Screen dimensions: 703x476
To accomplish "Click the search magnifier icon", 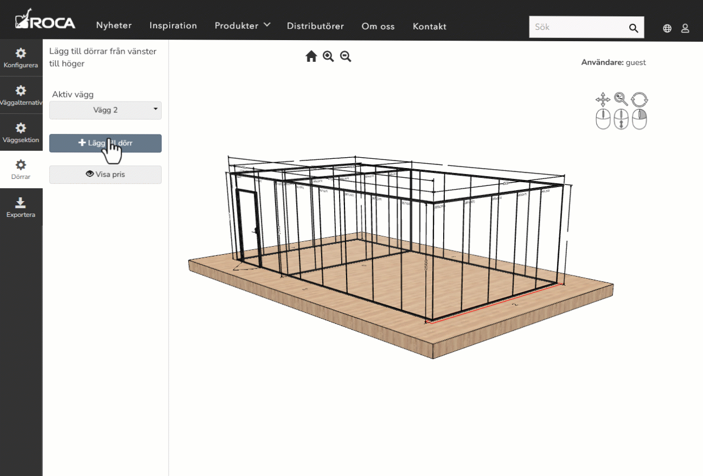I will tap(633, 28).
